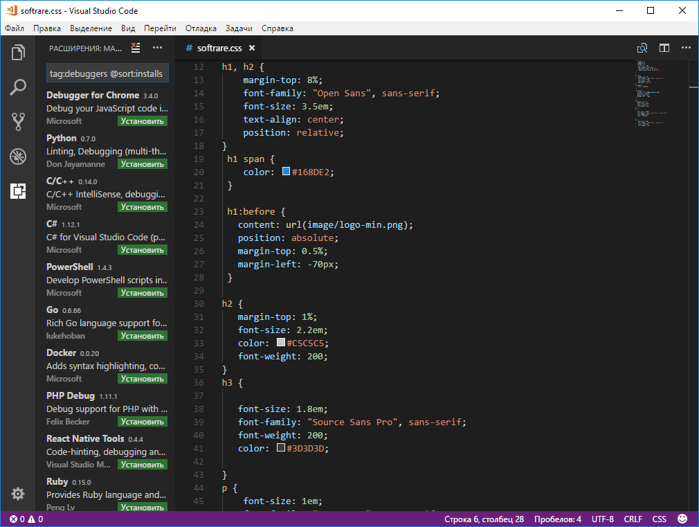Open the Source Control view icon
This screenshot has width=699, height=527.
[18, 121]
